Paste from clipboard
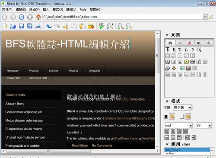Image resolution: width=216 pixels, height=158 pixels. 83,26
